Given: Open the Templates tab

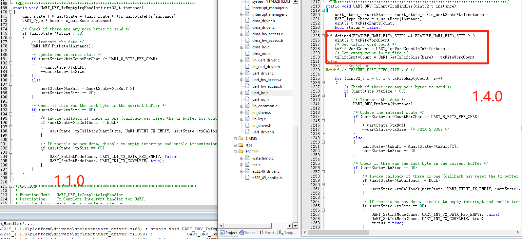Looking at the screenshot, I should (x=287, y=233).
